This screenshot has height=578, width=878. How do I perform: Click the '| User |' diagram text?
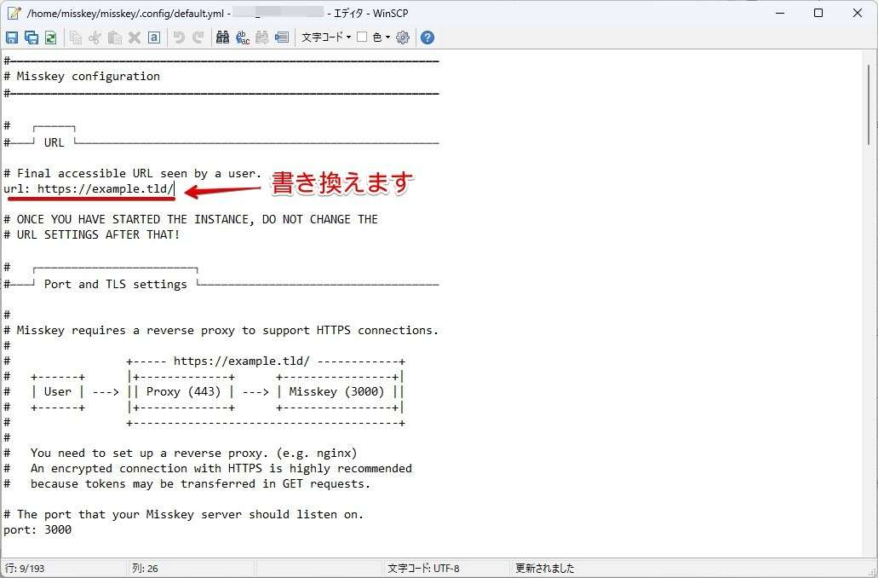[58, 391]
